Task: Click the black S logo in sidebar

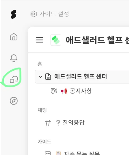Action: 13,14
